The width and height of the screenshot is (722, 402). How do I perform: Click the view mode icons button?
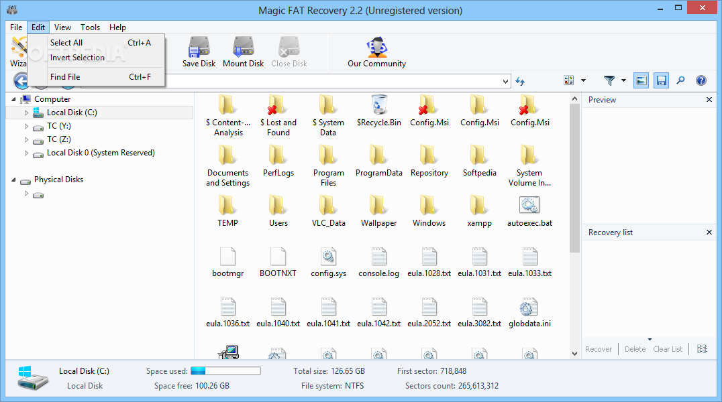[568, 80]
